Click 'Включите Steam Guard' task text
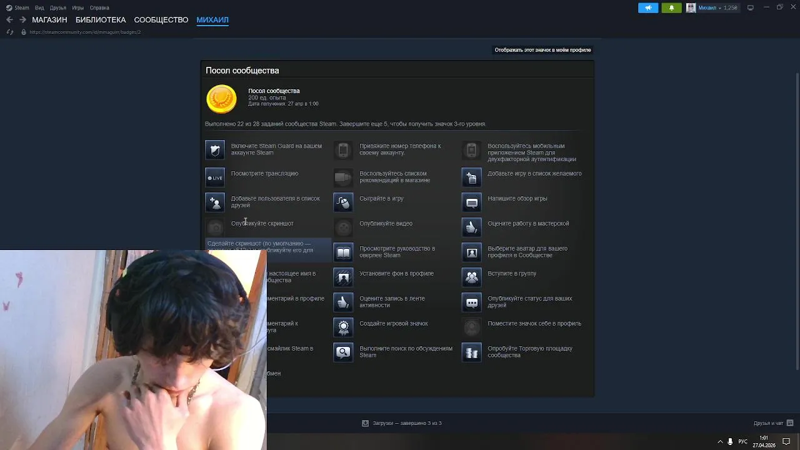Viewport: 800px width, 450px height. [276, 149]
